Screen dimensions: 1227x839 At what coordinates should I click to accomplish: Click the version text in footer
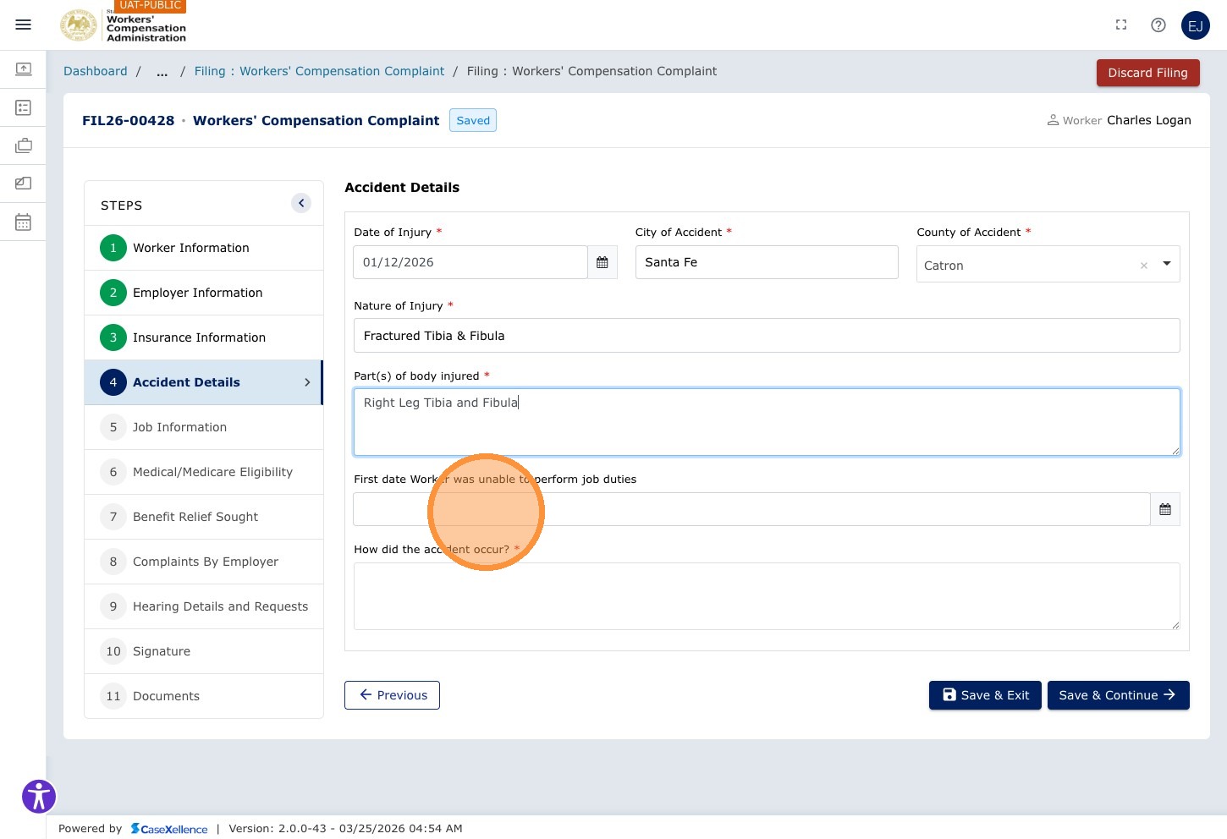tap(345, 829)
